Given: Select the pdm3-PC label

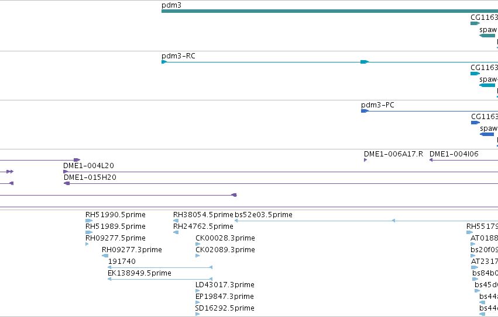Looking at the screenshot, I should [377, 105].
